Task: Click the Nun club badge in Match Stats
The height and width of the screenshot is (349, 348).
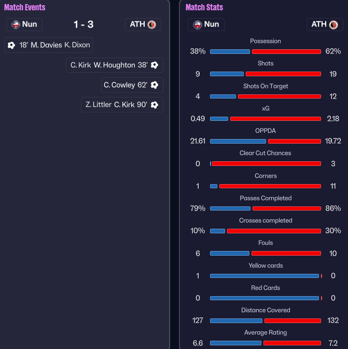Action: (198, 24)
